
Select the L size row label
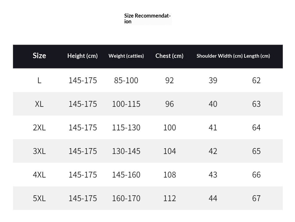(39, 80)
